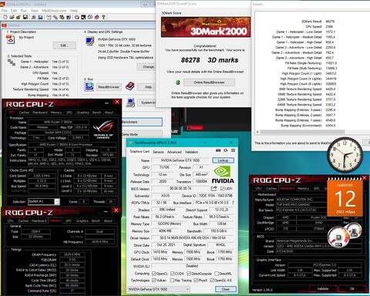Screen dimensions: 370x296
Task: Open Bench tab in top CPU-Z window
Action: coord(96,113)
